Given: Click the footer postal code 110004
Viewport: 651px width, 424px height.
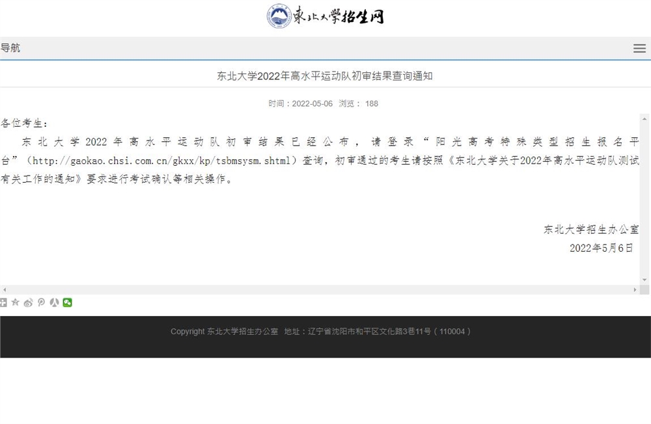Looking at the screenshot, I should click(452, 332).
